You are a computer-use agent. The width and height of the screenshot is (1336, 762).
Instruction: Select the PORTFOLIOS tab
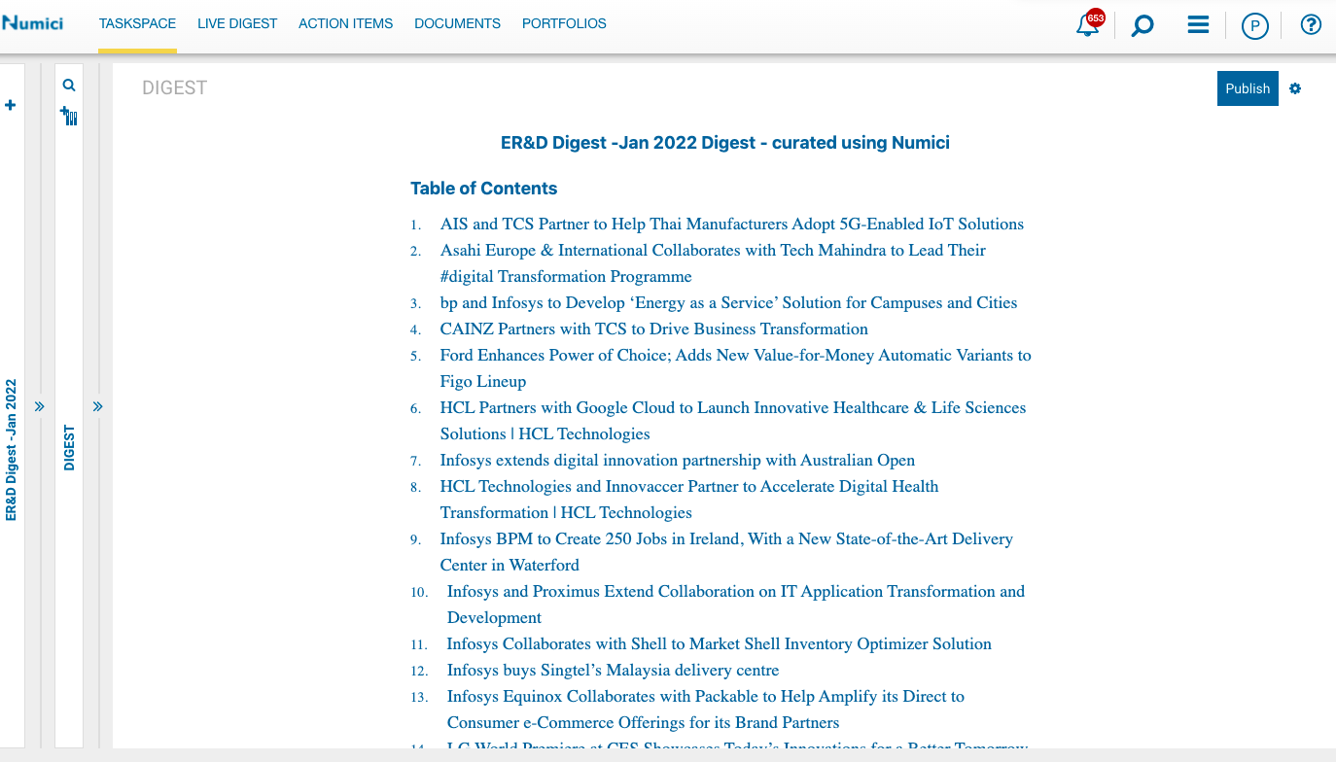click(564, 23)
